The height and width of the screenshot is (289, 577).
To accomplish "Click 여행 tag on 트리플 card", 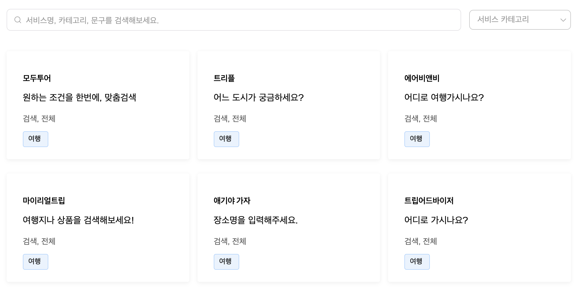I will click(226, 139).
